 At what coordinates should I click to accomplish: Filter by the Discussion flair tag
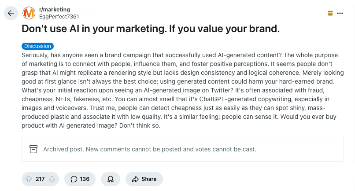pyautogui.click(x=37, y=46)
